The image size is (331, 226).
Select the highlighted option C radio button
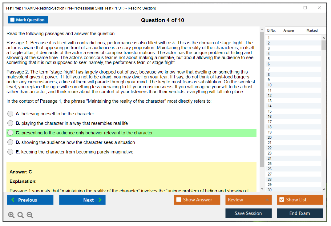click(x=10, y=133)
